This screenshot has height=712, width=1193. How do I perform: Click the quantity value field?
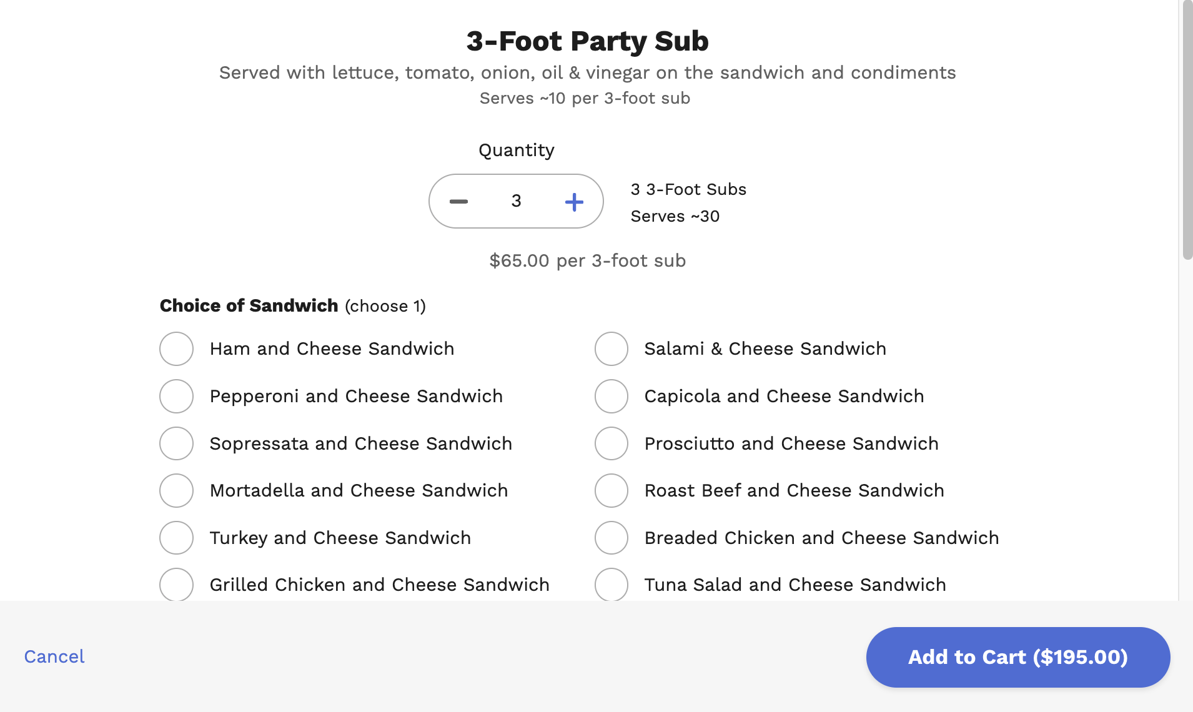[517, 201]
